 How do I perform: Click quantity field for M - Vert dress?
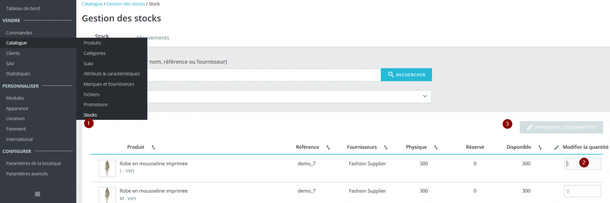(x=582, y=191)
